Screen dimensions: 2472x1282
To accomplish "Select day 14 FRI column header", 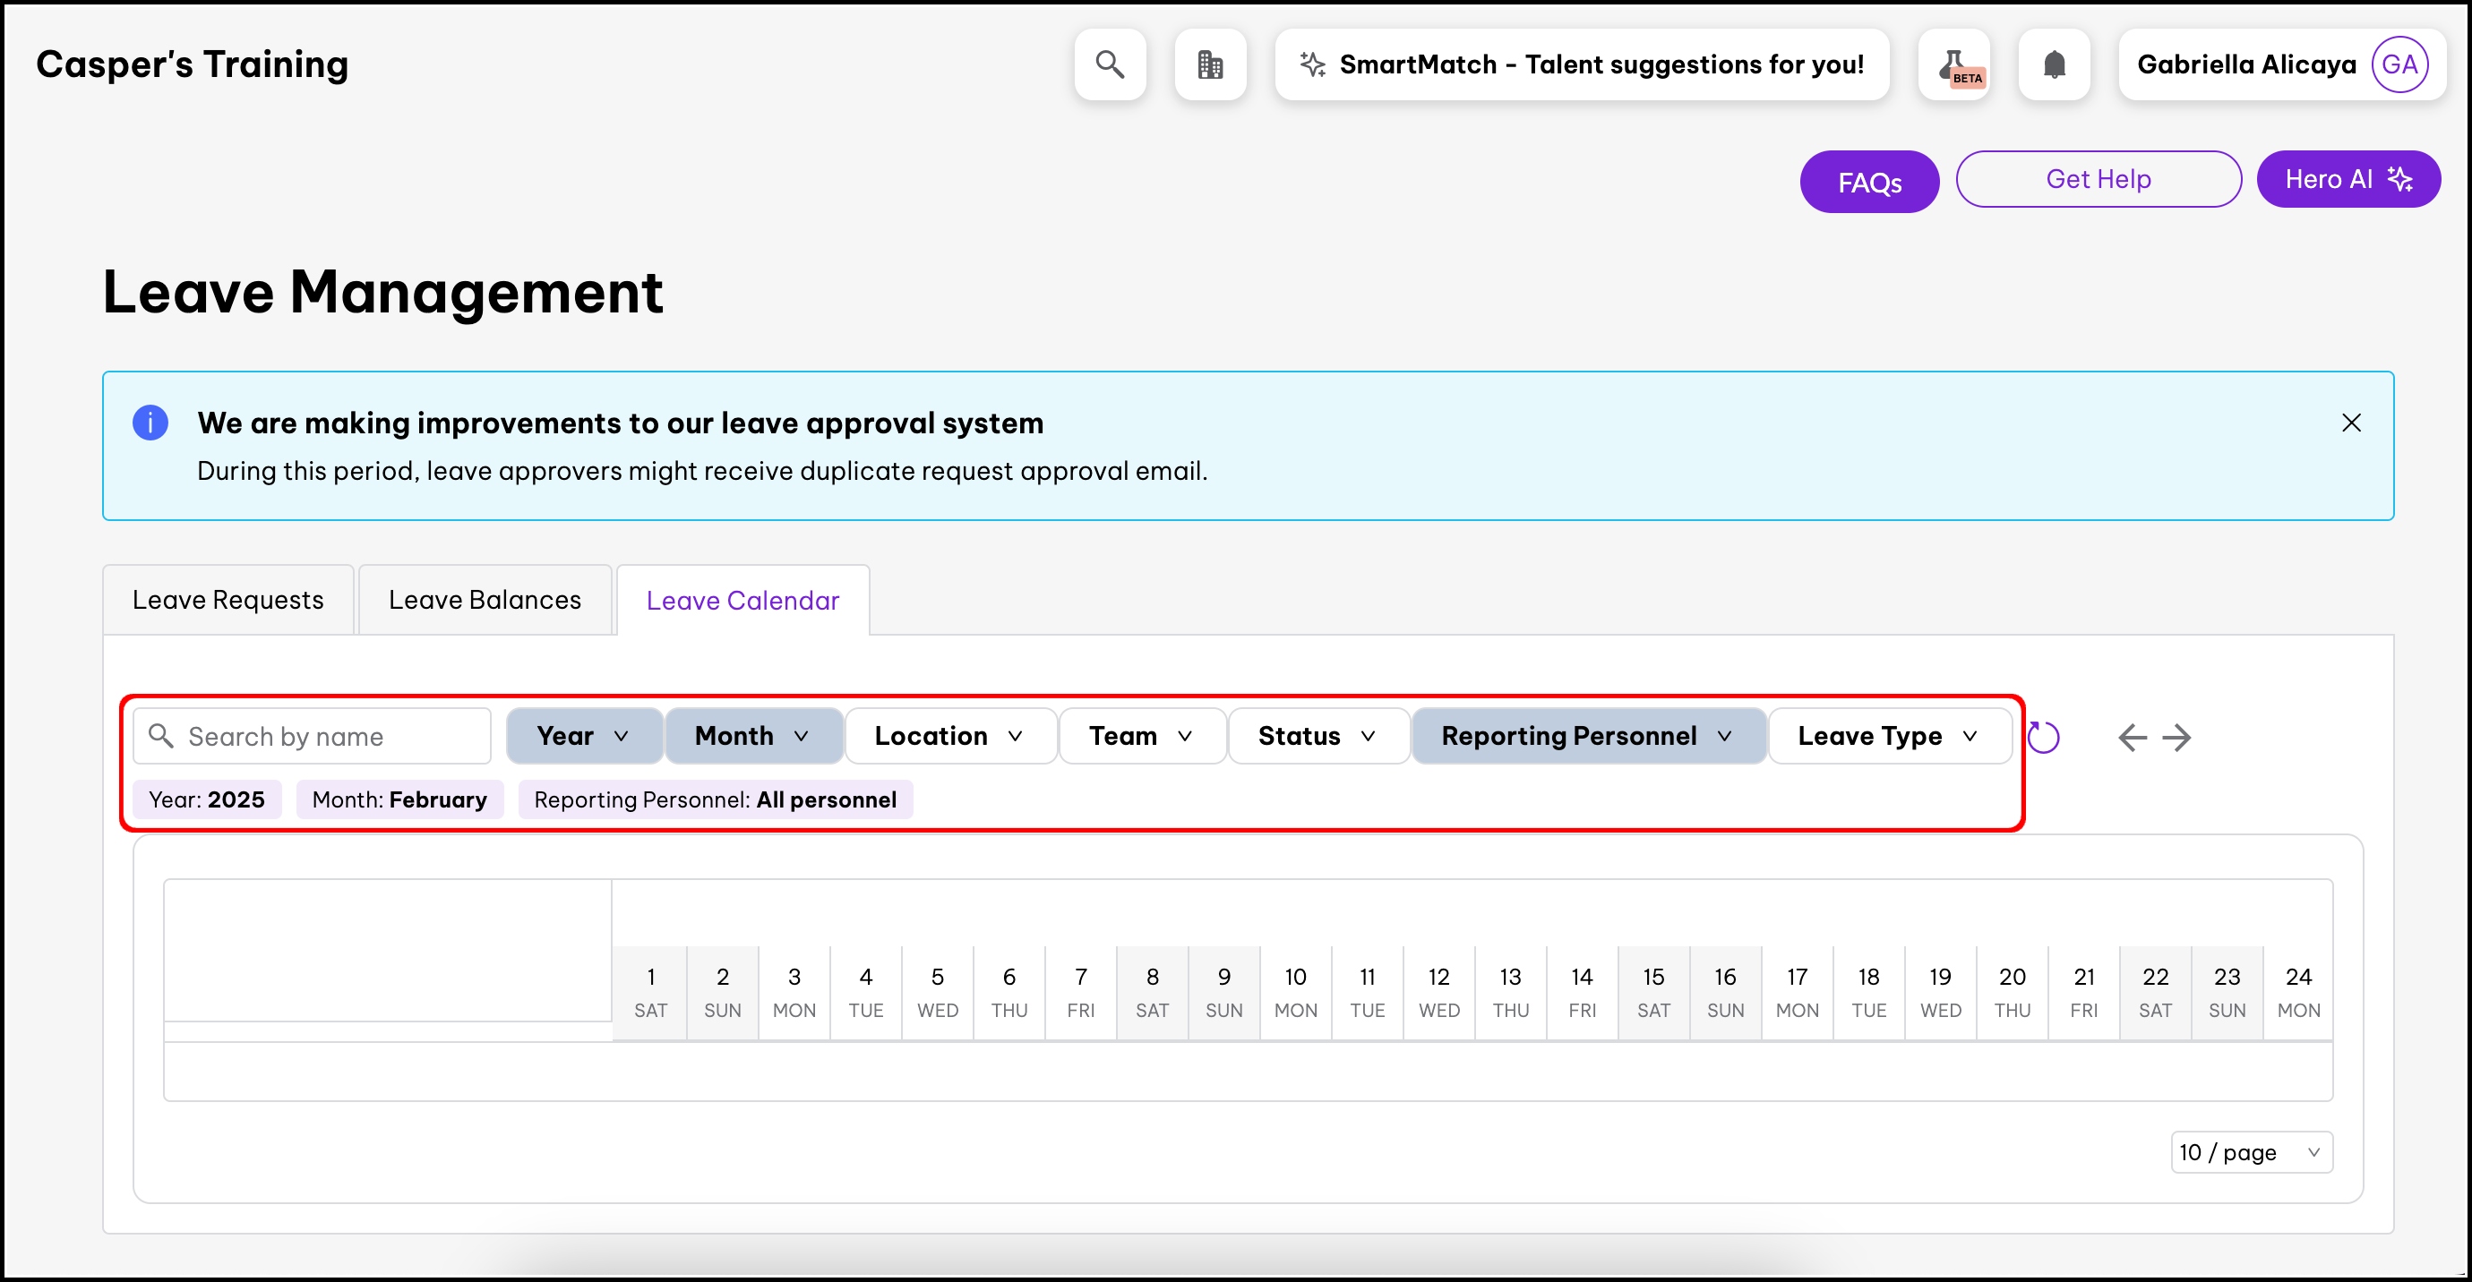I will point(1582,994).
